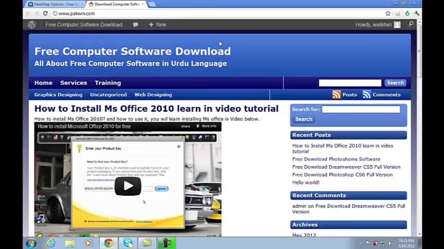444x249 pixels.
Task: Open Chrome wrench settings menu
Action: tap(417, 13)
